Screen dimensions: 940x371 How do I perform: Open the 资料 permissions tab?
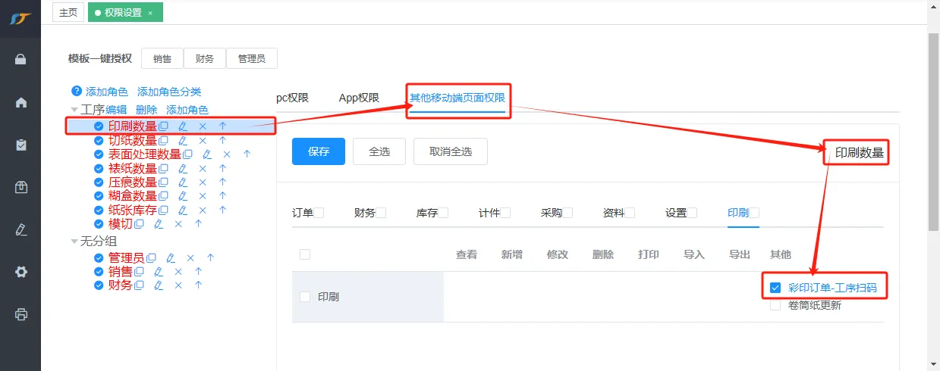pos(614,213)
